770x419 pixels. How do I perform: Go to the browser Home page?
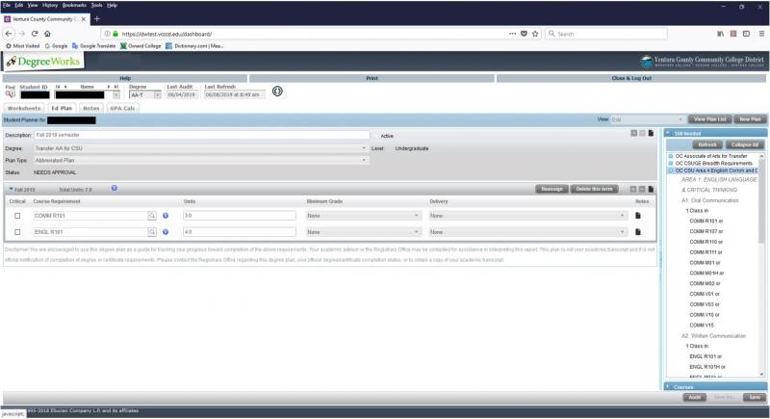[47, 34]
